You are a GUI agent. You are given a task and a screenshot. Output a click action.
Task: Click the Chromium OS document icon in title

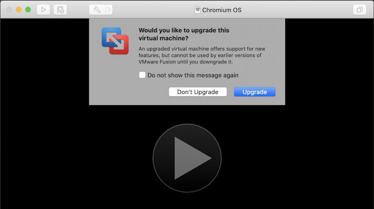(197, 10)
